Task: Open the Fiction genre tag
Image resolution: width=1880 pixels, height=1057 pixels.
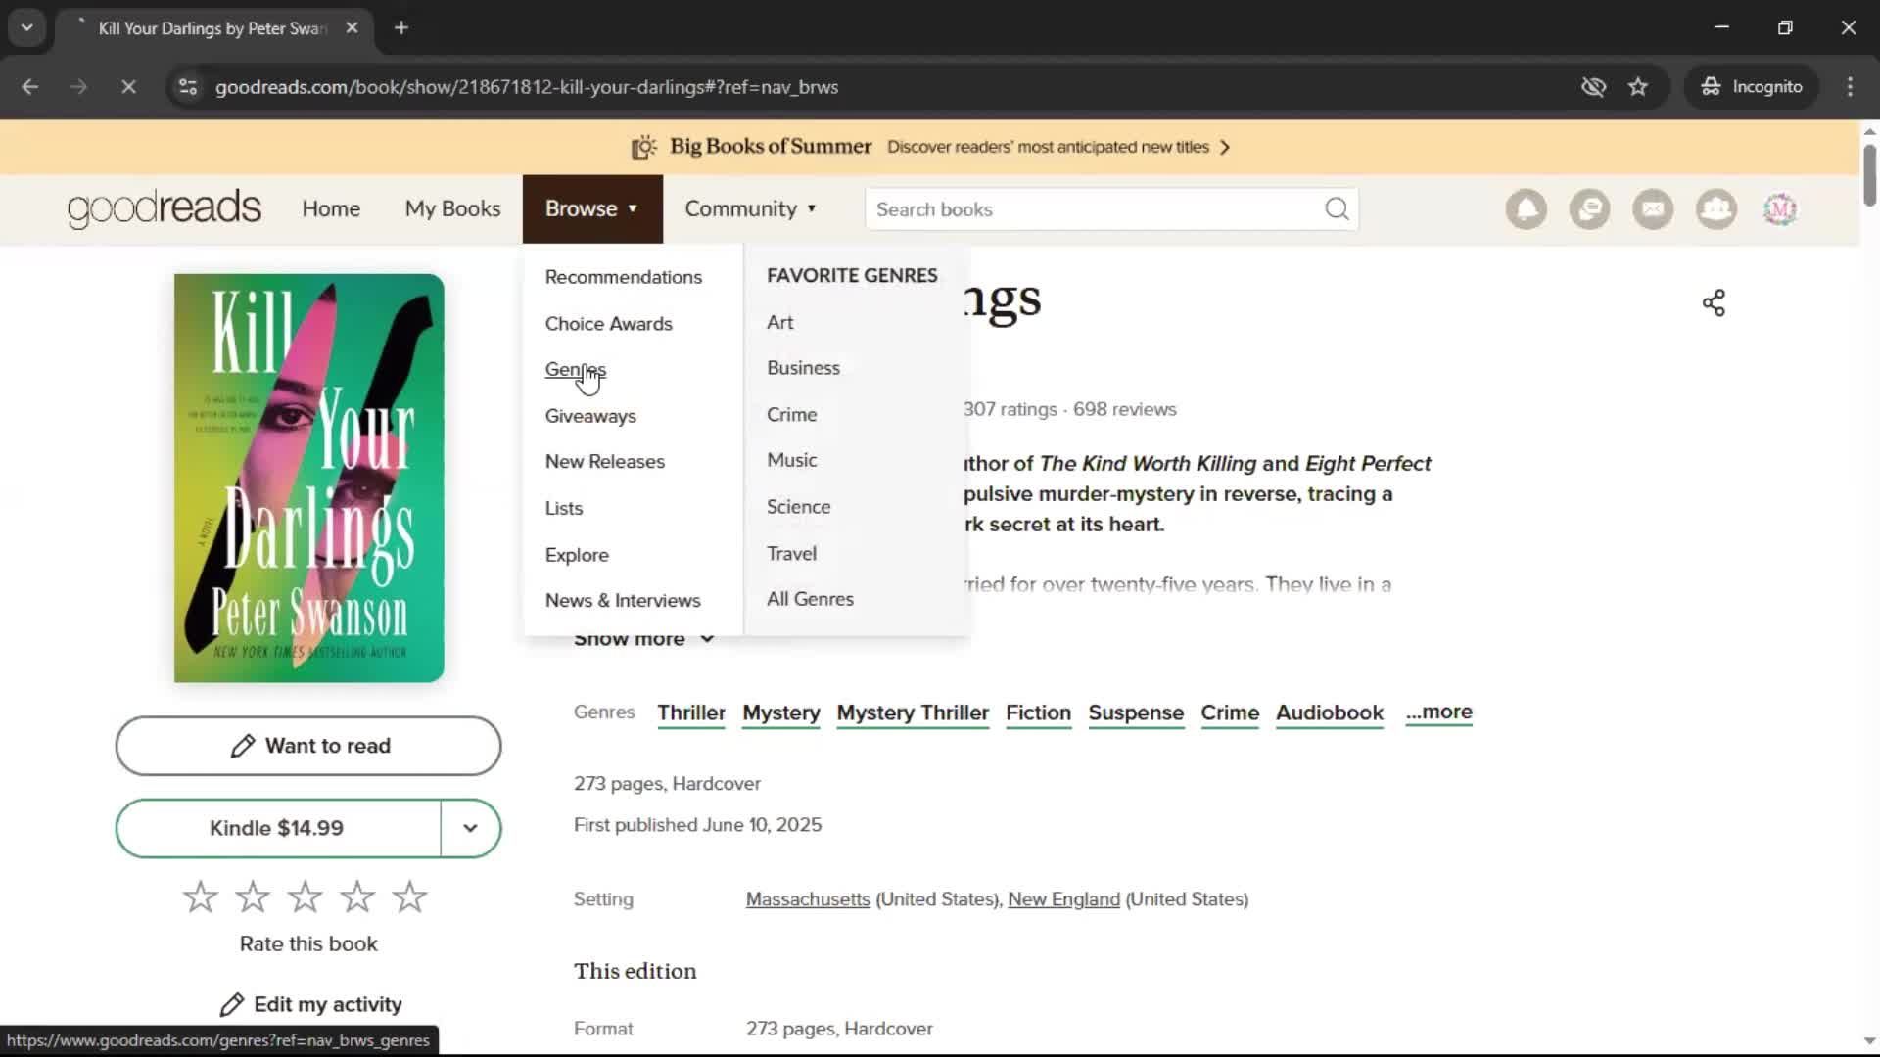Action: pos(1039,712)
